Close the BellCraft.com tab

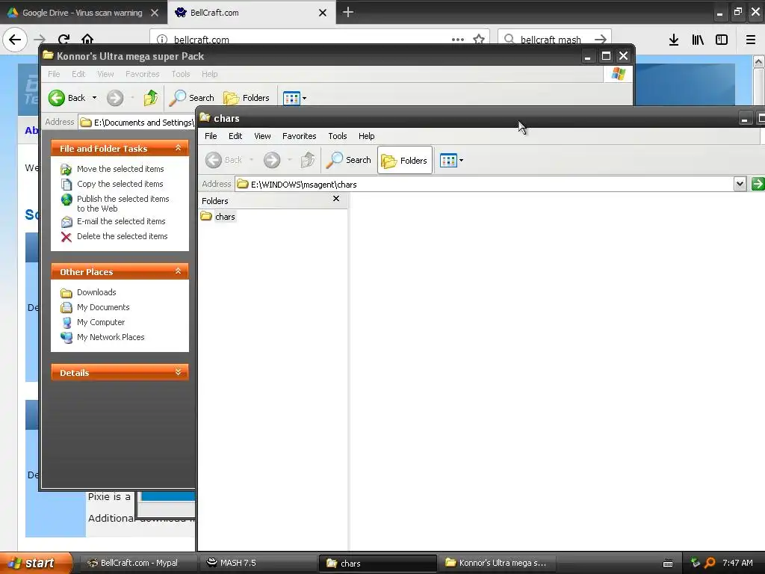323,13
